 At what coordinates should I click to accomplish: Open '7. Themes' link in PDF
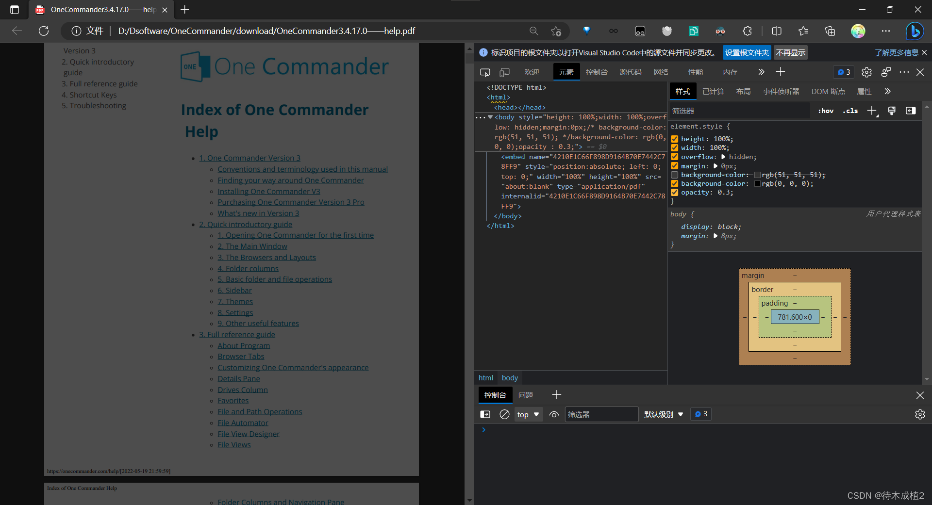(235, 301)
